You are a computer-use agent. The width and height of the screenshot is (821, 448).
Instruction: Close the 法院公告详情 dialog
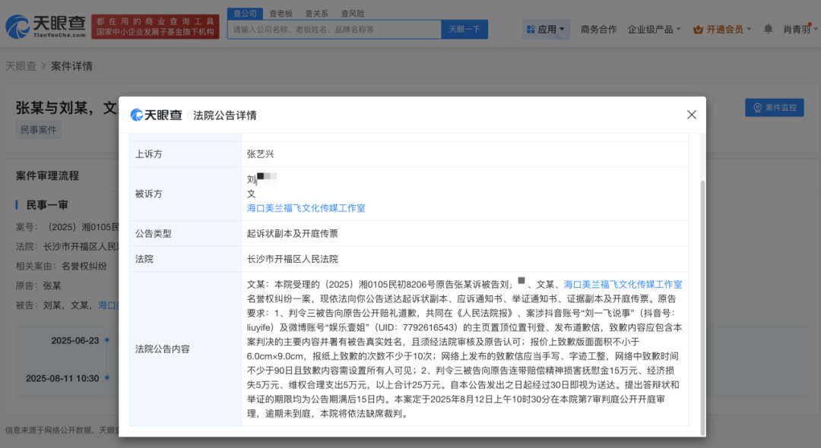(x=691, y=115)
